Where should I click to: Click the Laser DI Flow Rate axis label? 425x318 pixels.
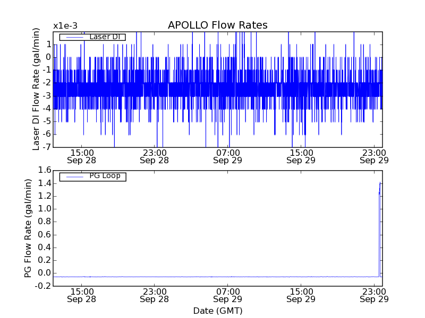point(36,89)
